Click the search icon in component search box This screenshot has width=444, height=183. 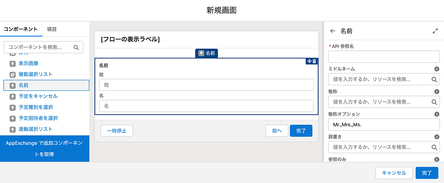pos(76,47)
